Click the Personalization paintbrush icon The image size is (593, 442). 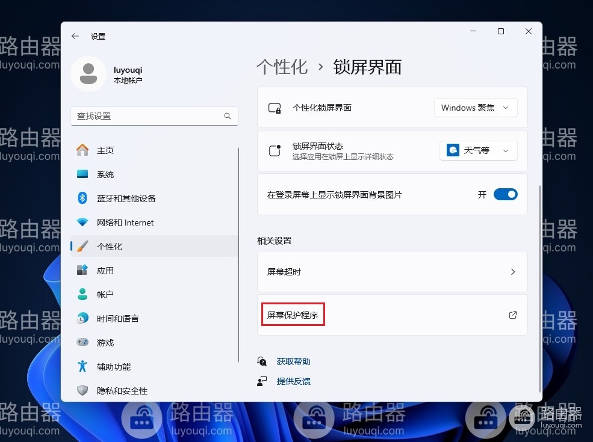tap(82, 247)
